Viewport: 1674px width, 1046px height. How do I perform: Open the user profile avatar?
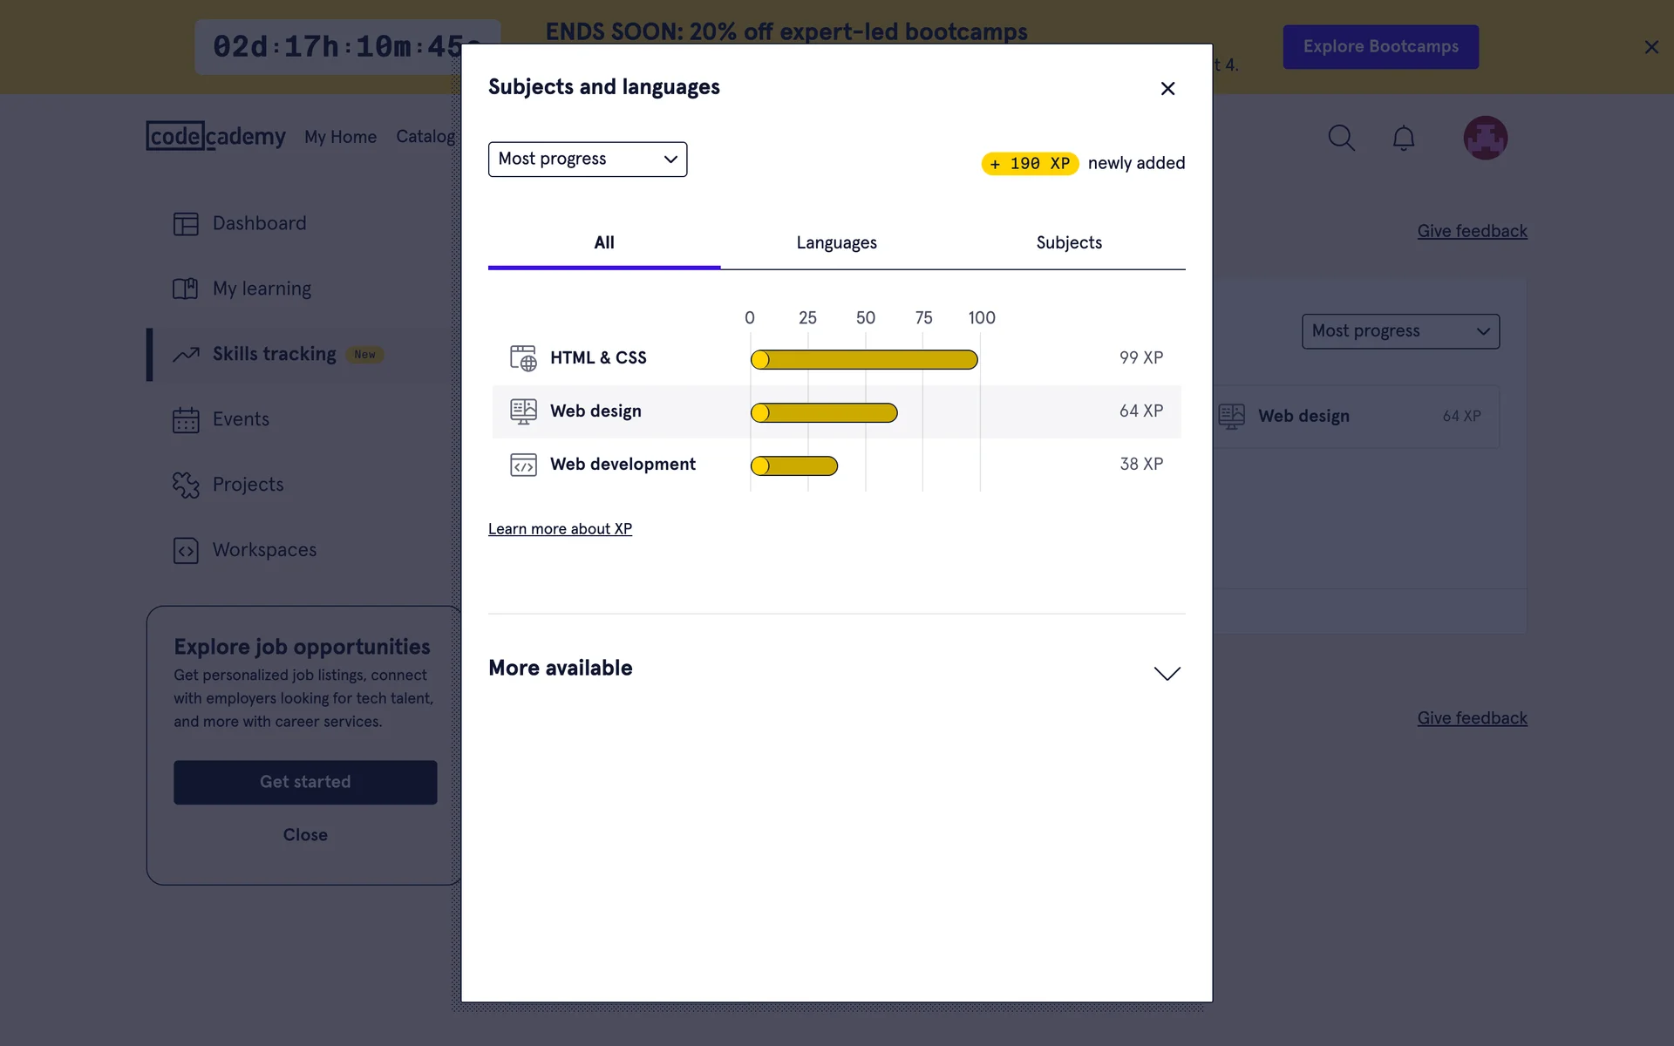click(x=1485, y=138)
